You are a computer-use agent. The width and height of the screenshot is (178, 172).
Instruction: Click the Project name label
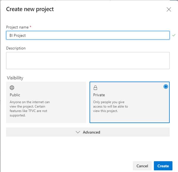pyautogui.click(x=17, y=27)
